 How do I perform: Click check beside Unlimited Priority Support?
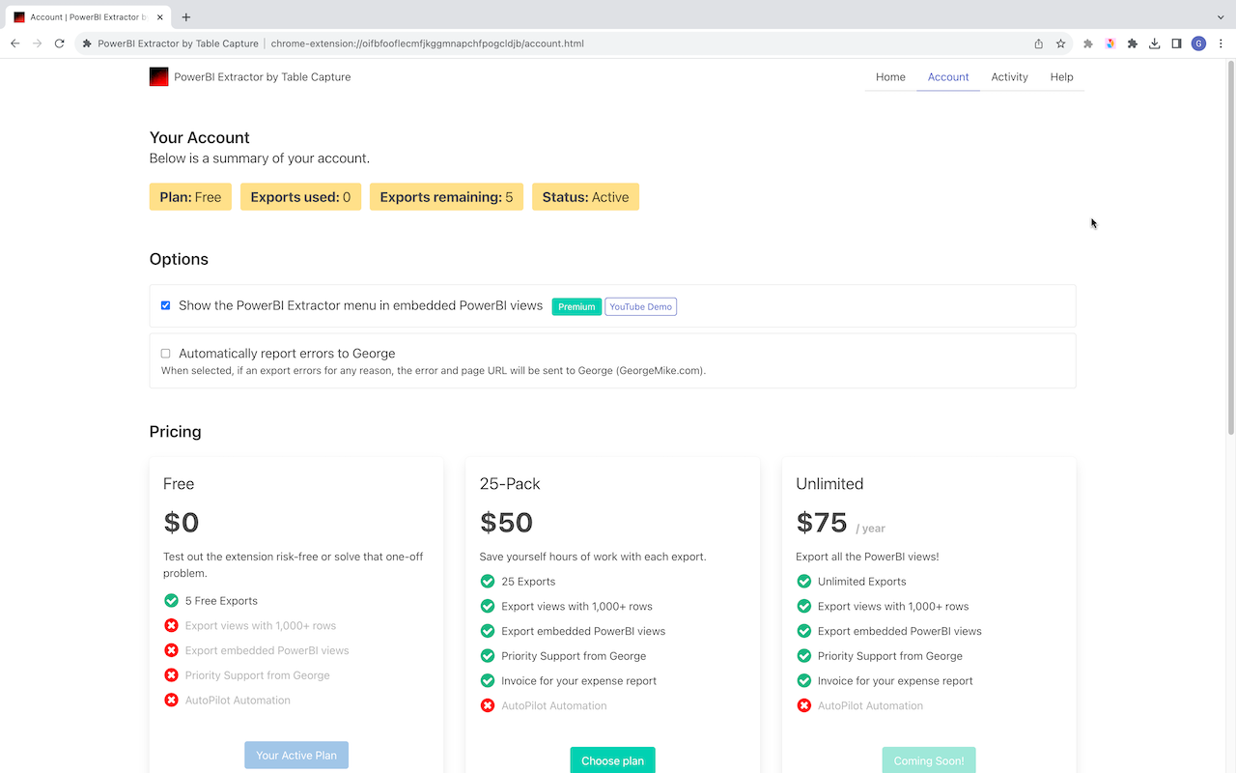(x=803, y=655)
